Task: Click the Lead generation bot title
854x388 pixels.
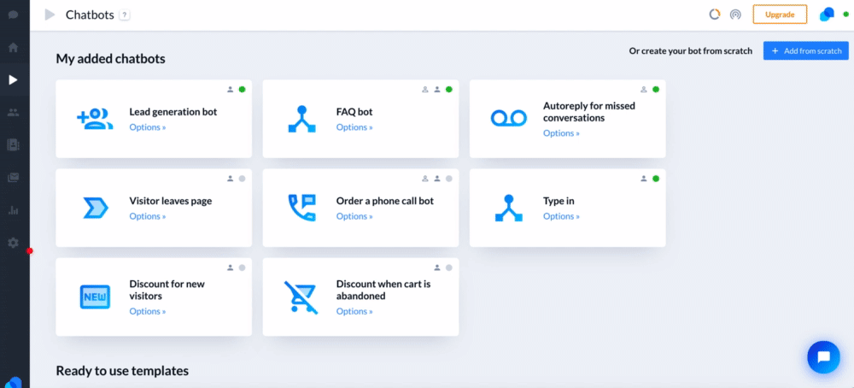Action: point(173,112)
